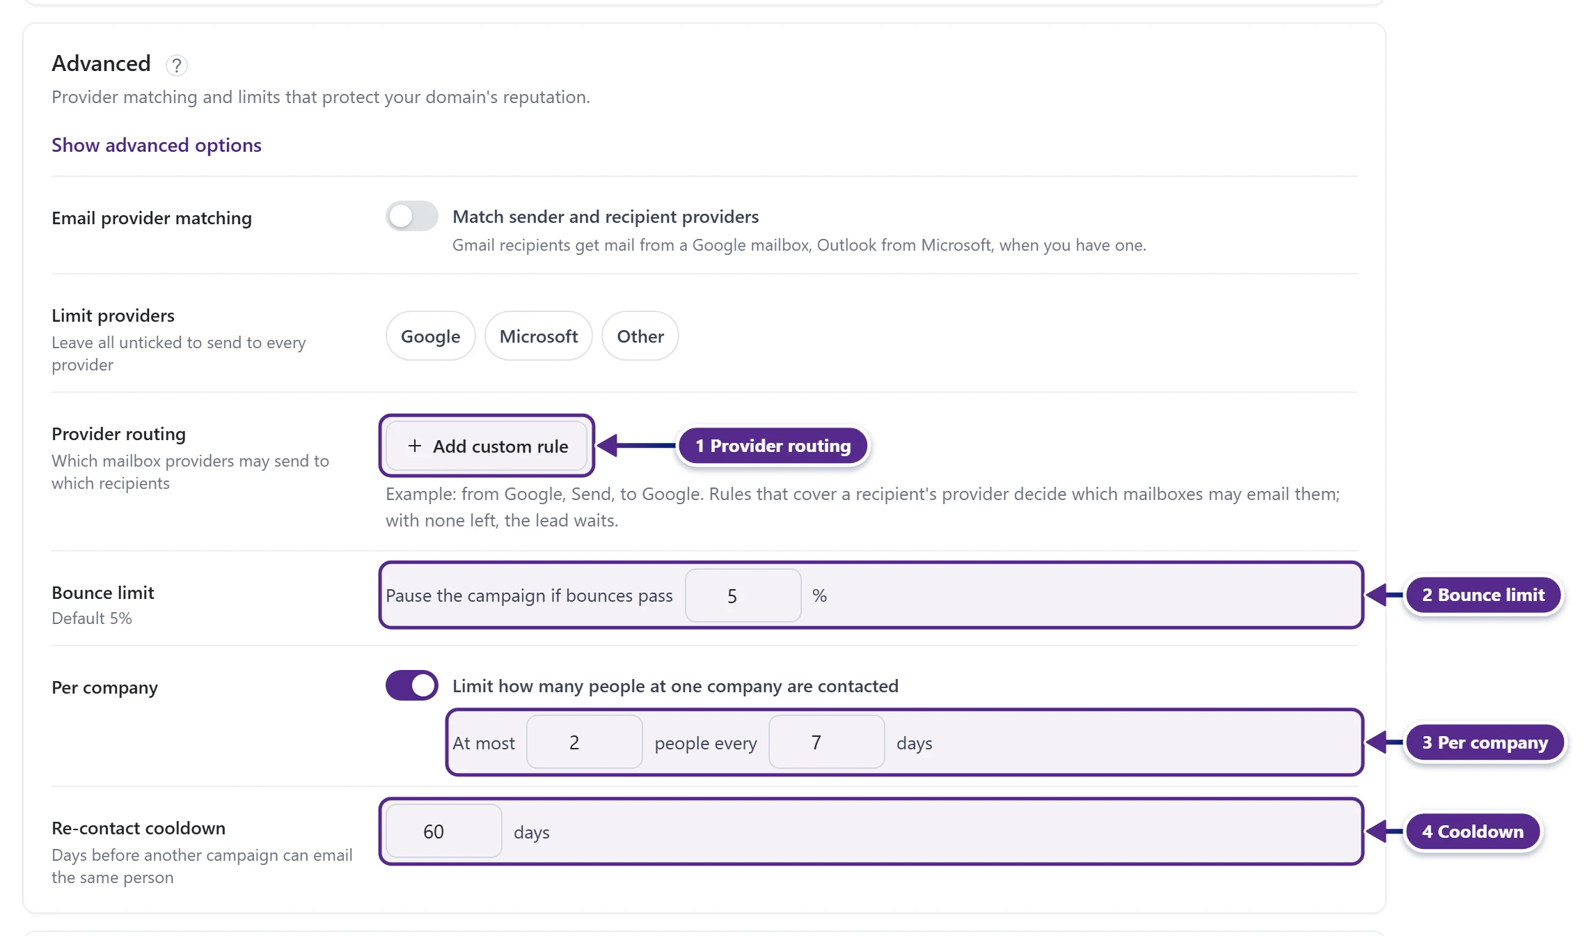The image size is (1587, 936).
Task: Click Add custom rule button
Action: click(487, 446)
